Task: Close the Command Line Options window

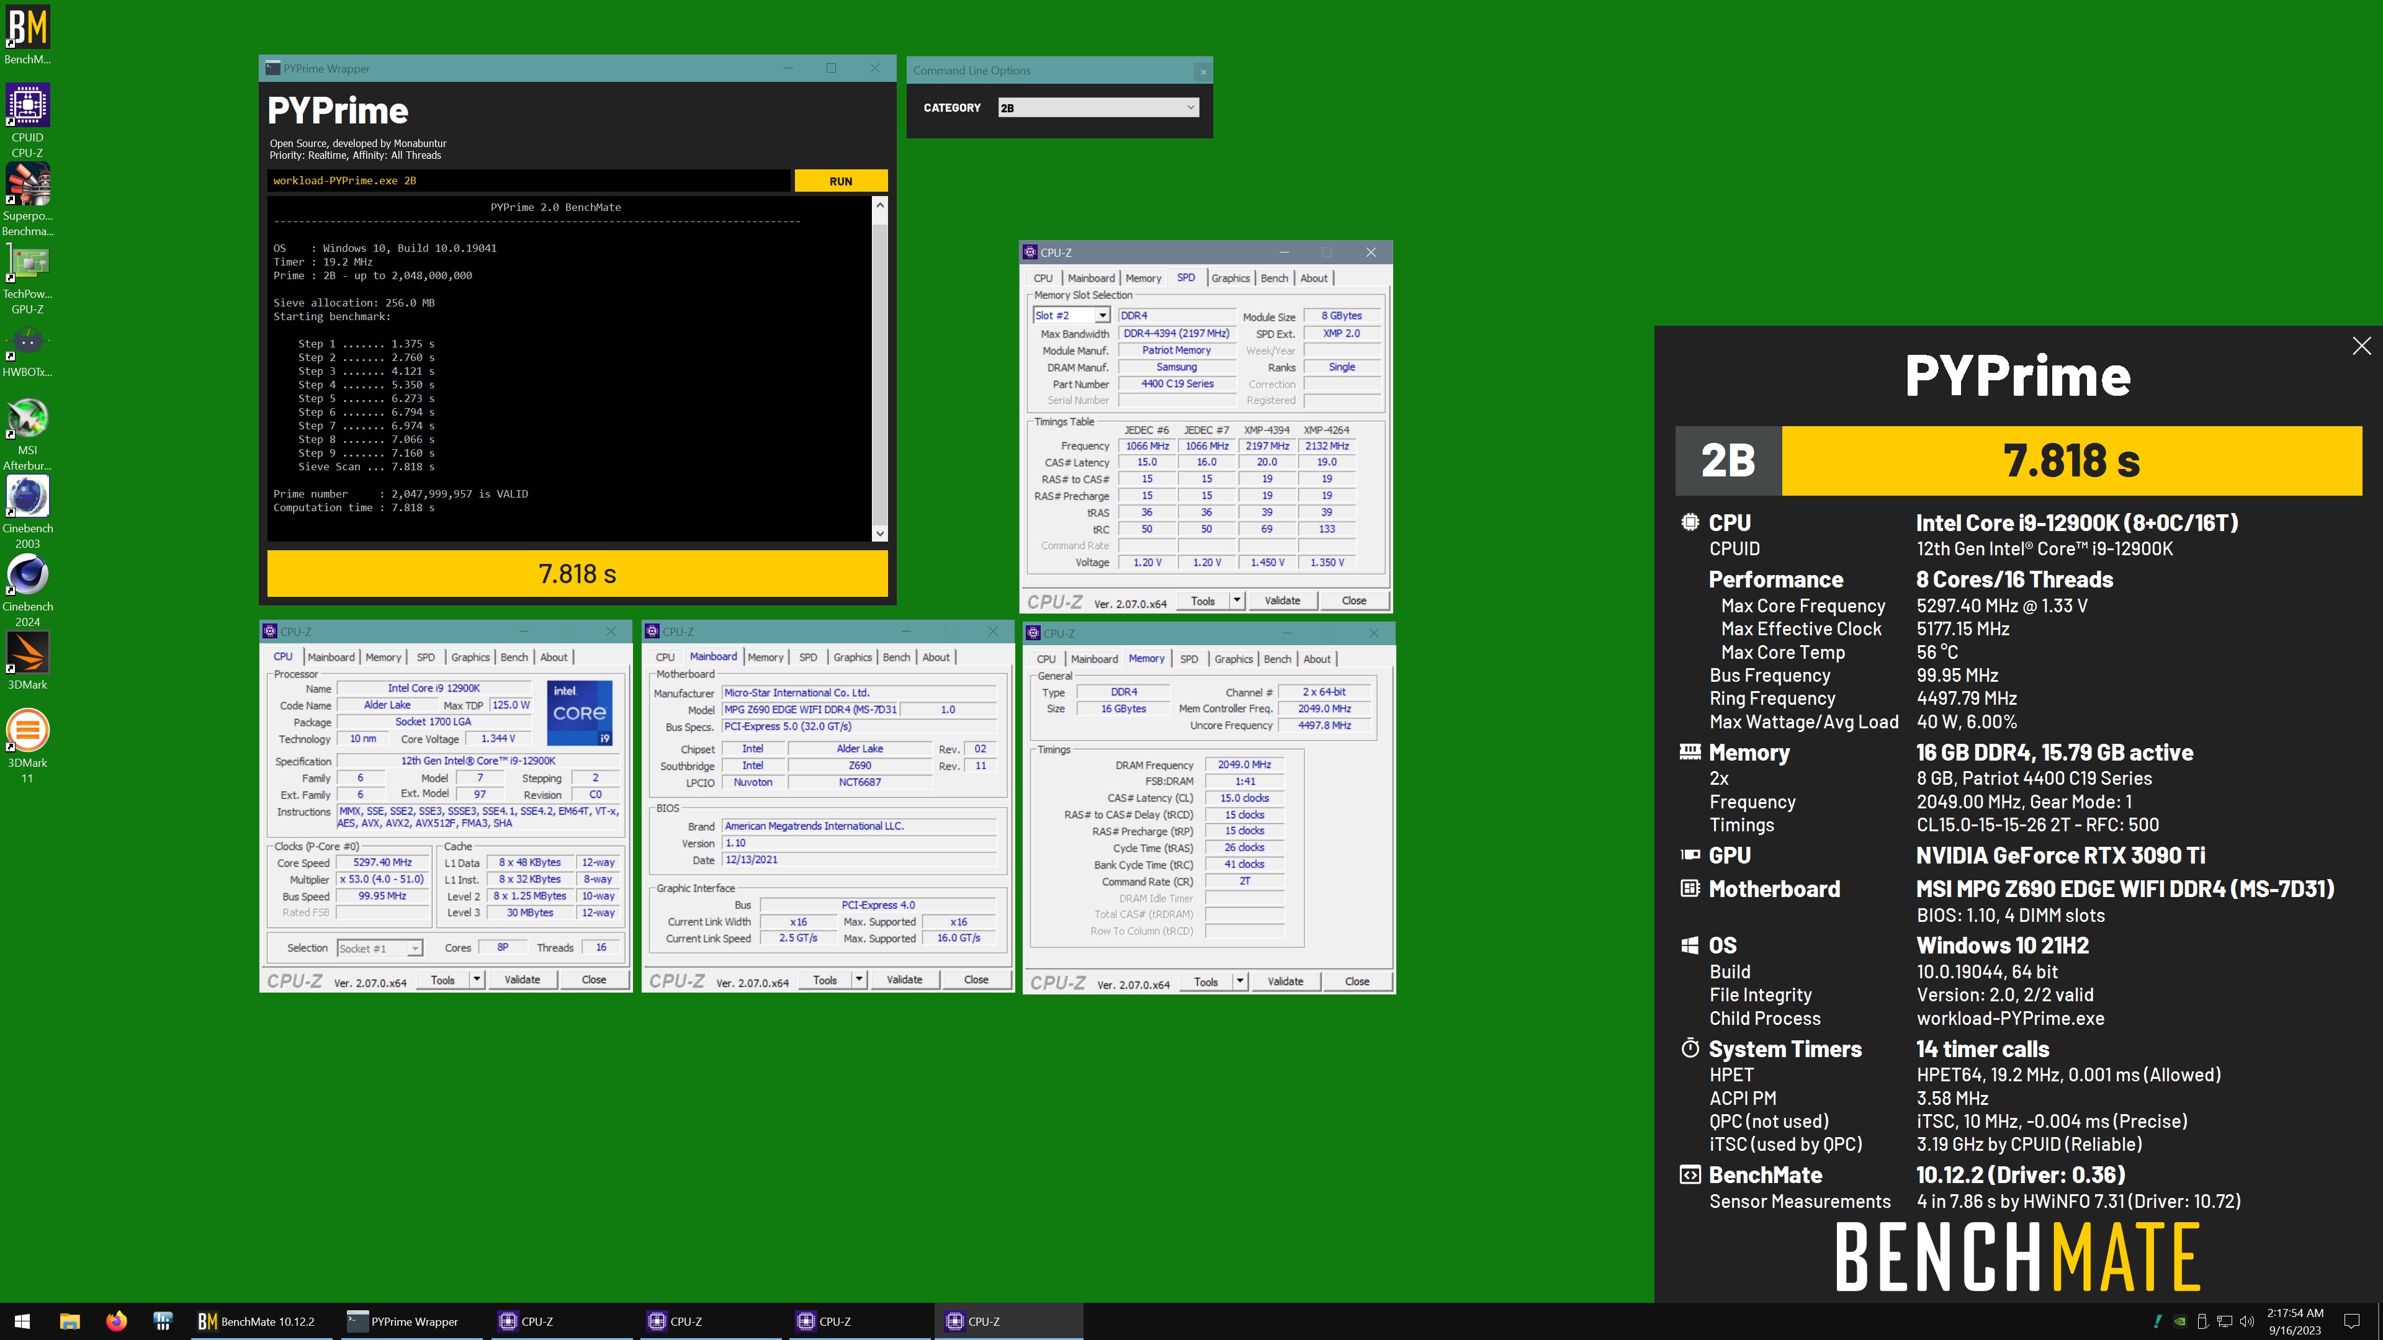Action: pyautogui.click(x=1203, y=71)
